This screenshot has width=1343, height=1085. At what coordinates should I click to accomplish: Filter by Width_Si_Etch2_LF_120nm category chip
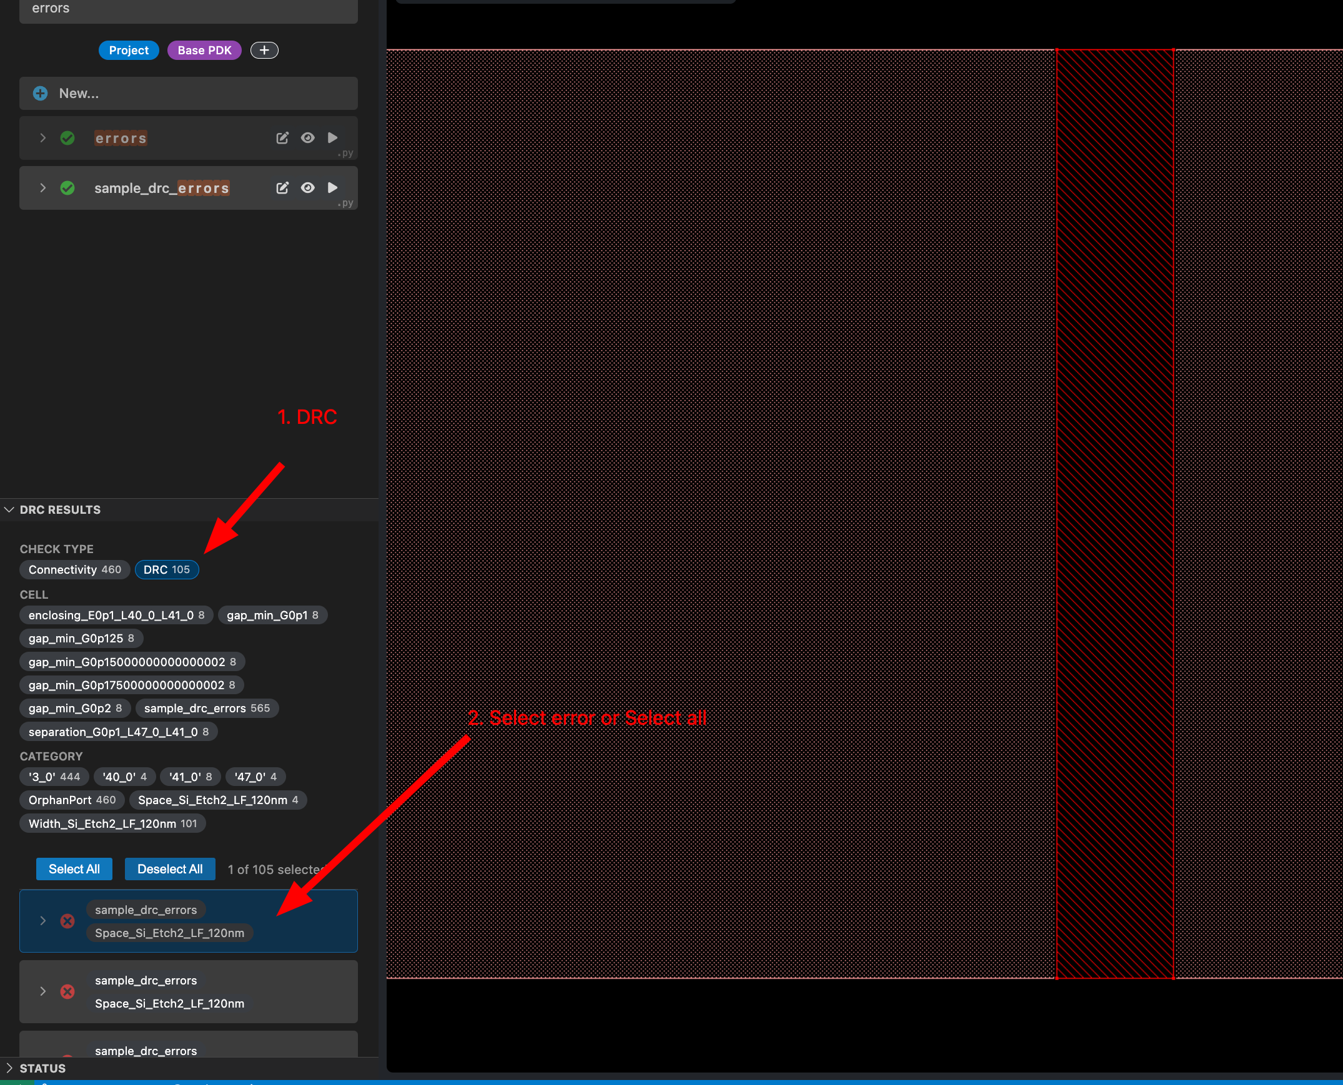click(x=112, y=823)
